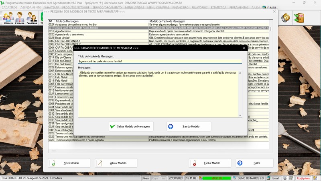Select row 0026 Tivemos um problema com a nossa agenda
Viewport: 321px width, 181px height.
coord(158,140)
